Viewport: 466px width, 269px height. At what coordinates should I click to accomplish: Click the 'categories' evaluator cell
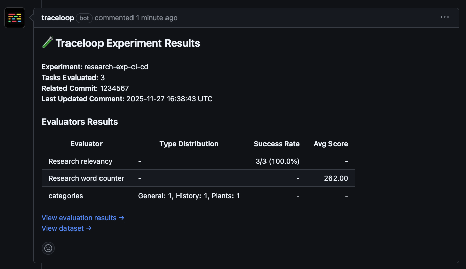click(86, 196)
